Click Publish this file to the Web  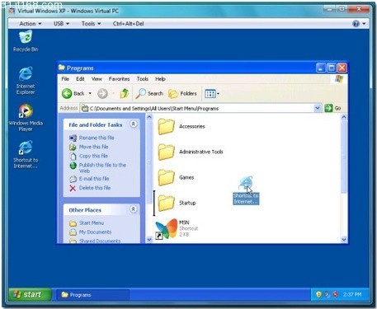[x=102, y=167]
